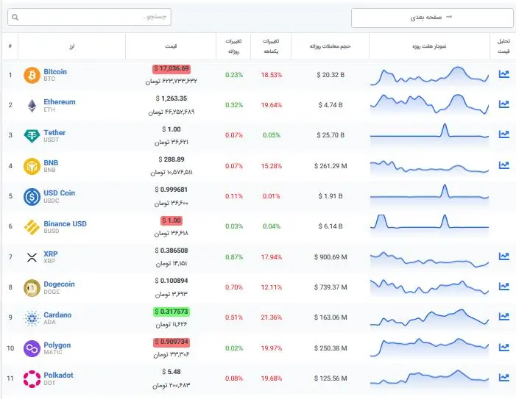The image size is (516, 399).
Task: Click the Binance USD logo
Action: click(32, 227)
